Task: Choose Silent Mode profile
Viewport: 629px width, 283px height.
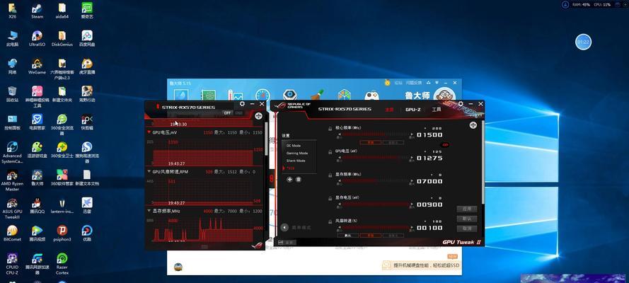Action: (296, 161)
